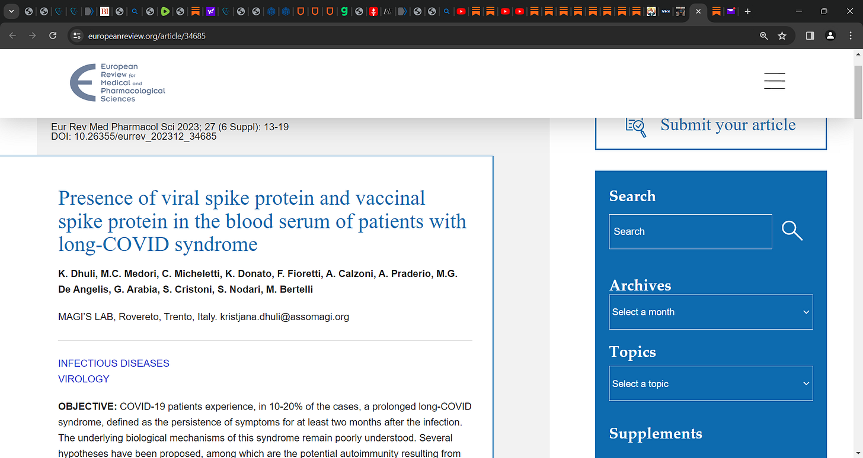Open the page zoom magnifier icon
Viewport: 863px width, 458px height.
pos(764,36)
